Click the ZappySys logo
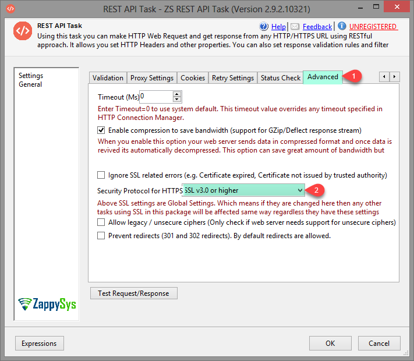Viewport: 414px width, 361px height. tap(47, 304)
